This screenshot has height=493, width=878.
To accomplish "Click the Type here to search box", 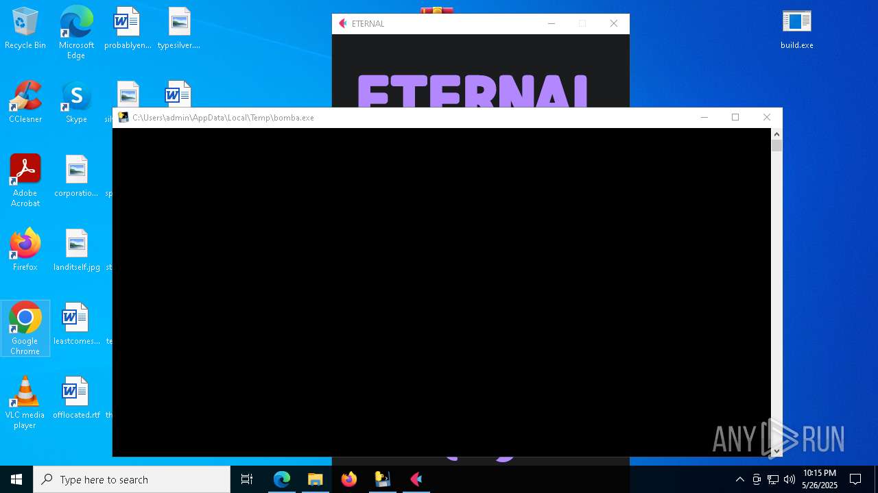I will (132, 479).
